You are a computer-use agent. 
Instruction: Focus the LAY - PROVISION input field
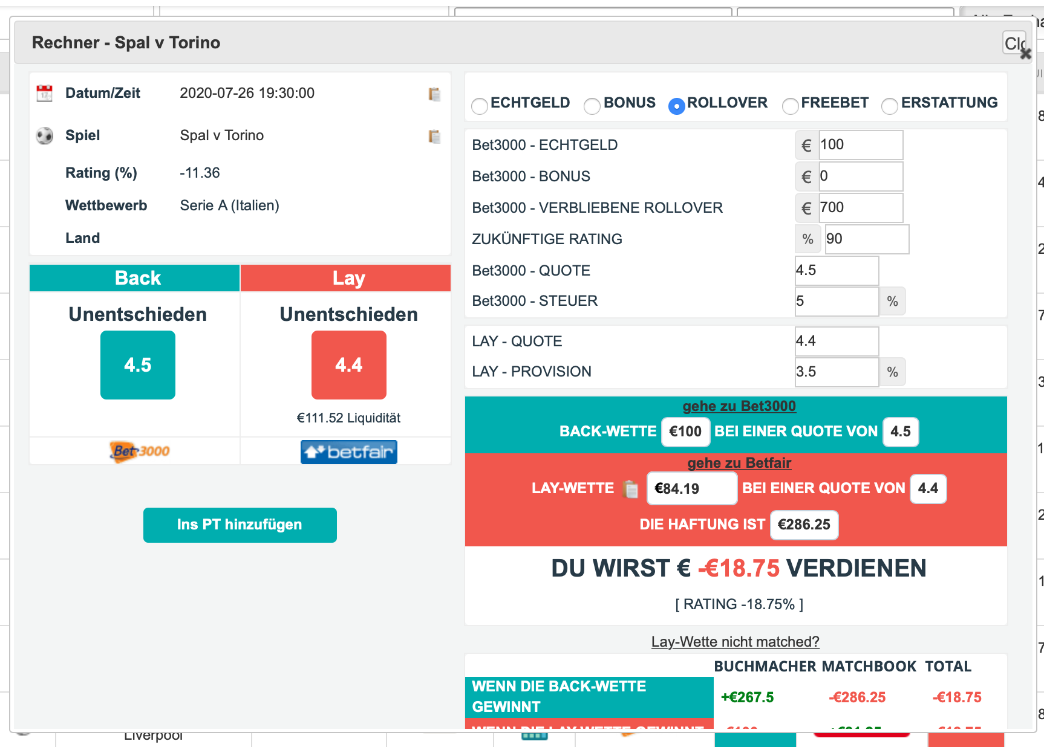[836, 372]
